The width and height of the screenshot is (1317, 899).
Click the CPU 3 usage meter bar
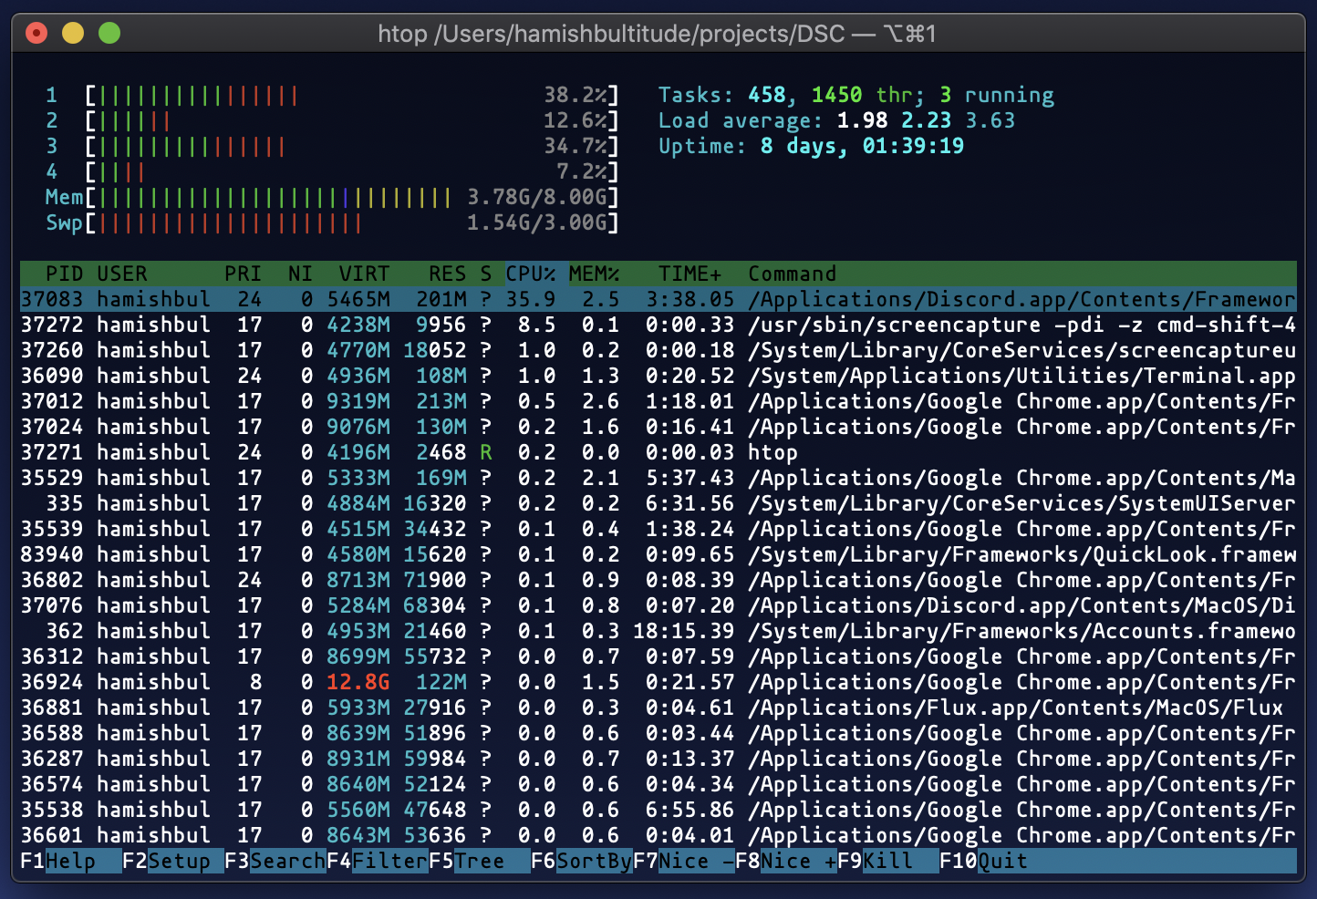[351, 146]
